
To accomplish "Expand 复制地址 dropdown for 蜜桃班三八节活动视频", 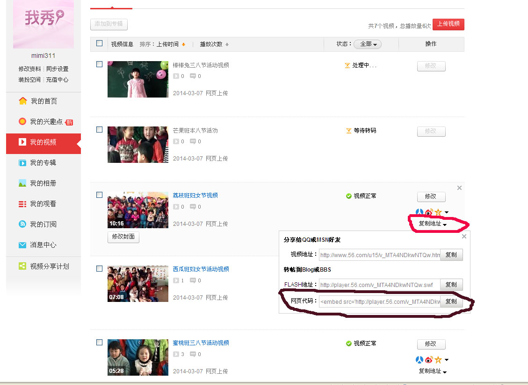I will click(x=433, y=371).
